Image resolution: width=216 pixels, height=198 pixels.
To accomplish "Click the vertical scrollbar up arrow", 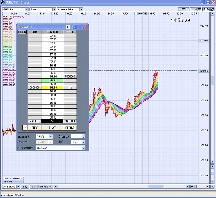I will [213, 14].
